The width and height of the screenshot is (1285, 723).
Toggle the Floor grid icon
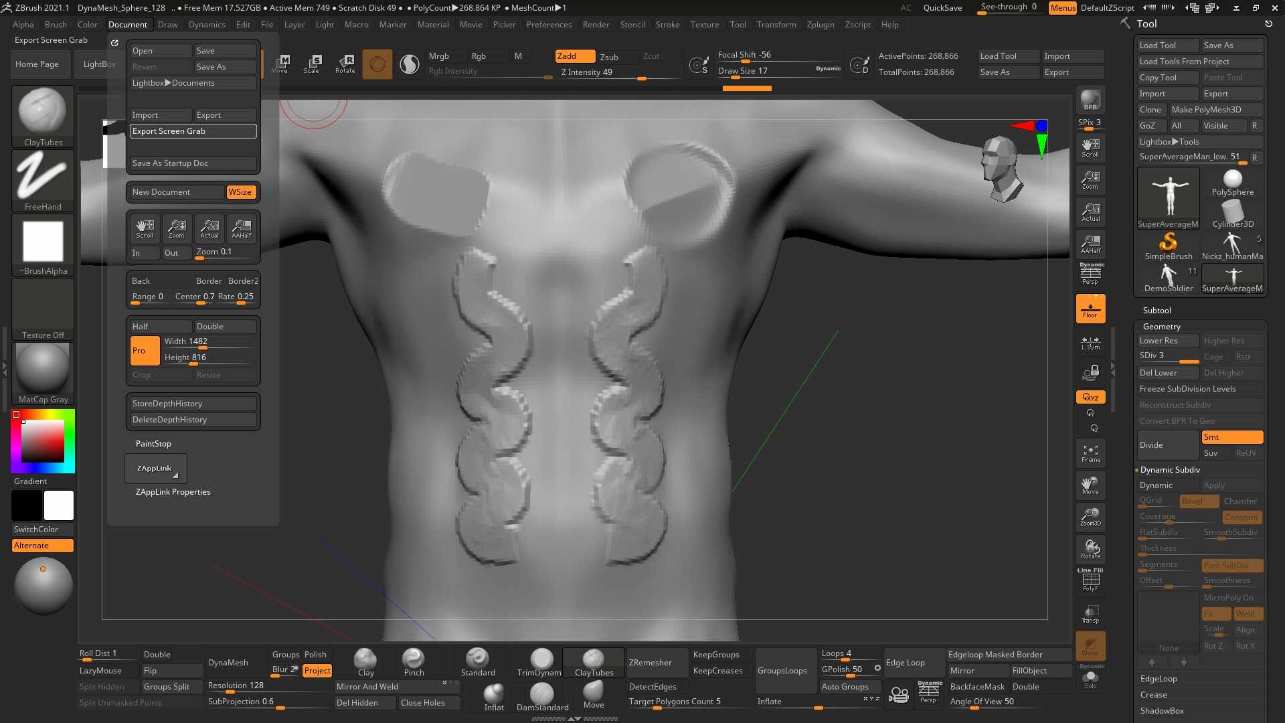tap(1090, 309)
